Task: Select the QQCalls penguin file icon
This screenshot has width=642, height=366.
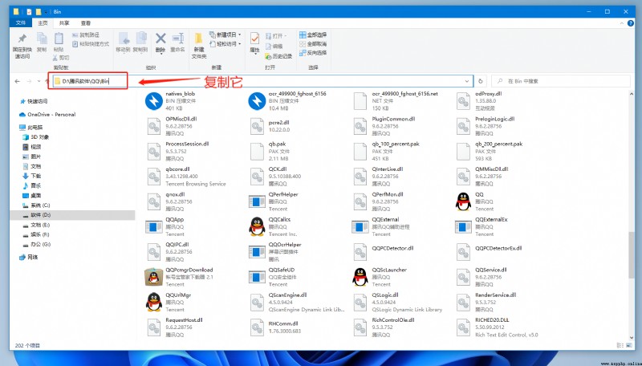Action: tap(257, 226)
